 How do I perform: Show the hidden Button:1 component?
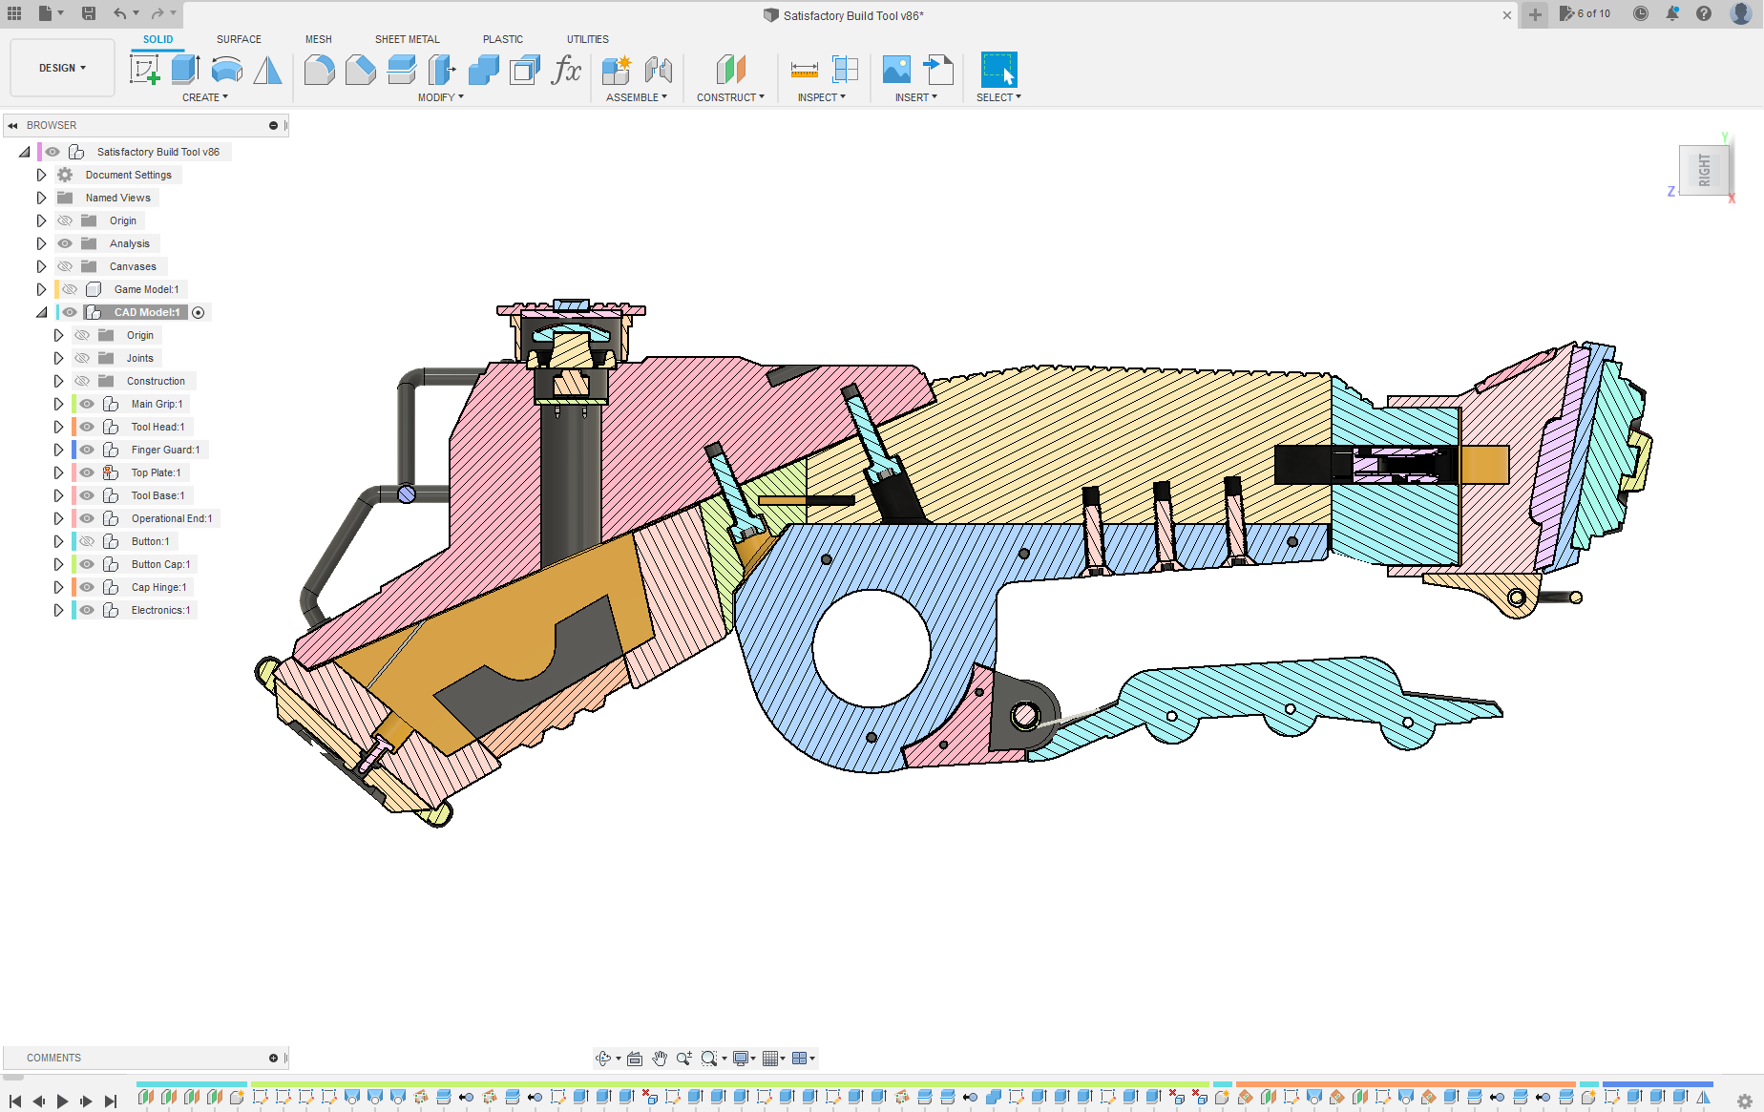pyautogui.click(x=87, y=541)
